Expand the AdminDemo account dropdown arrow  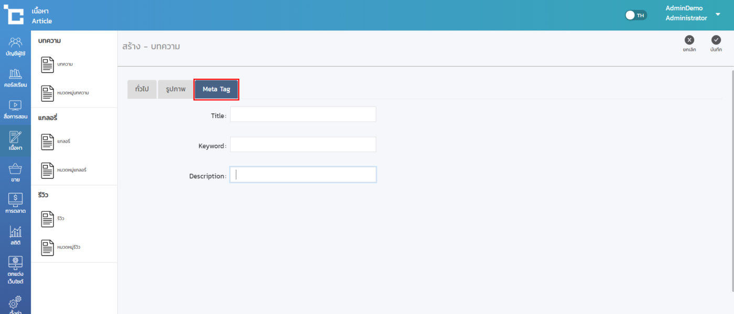pos(718,14)
